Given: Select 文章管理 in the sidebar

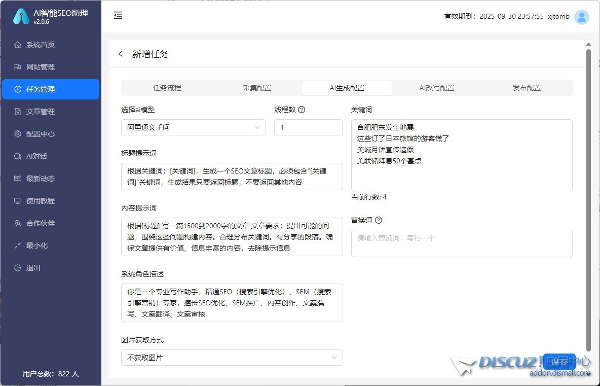Looking at the screenshot, I should point(41,112).
